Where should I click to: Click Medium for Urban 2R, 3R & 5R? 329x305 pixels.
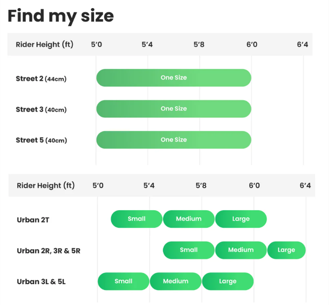(241, 250)
